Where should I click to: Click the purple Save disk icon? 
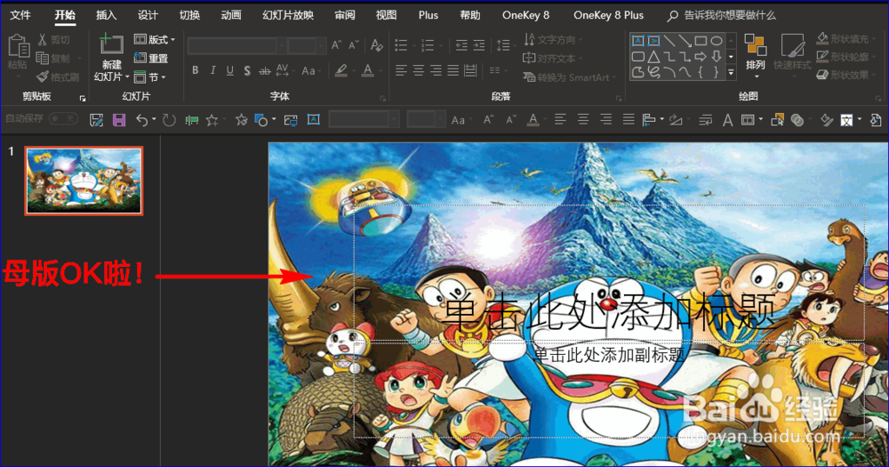point(119,120)
